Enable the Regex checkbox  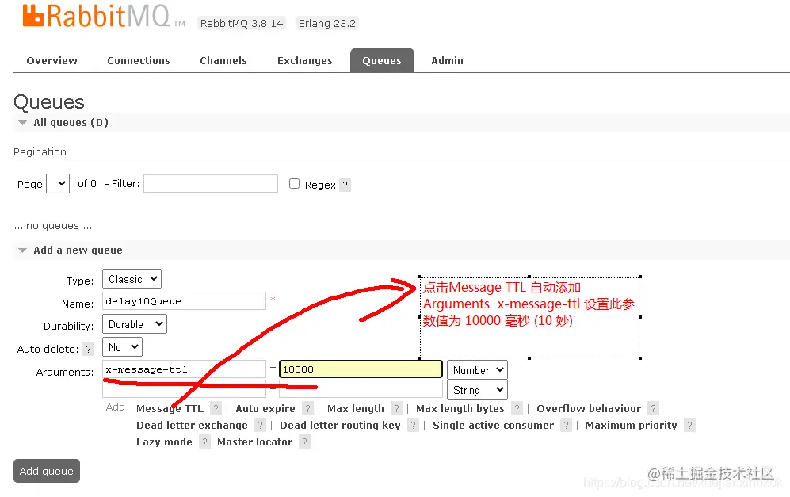tap(294, 183)
